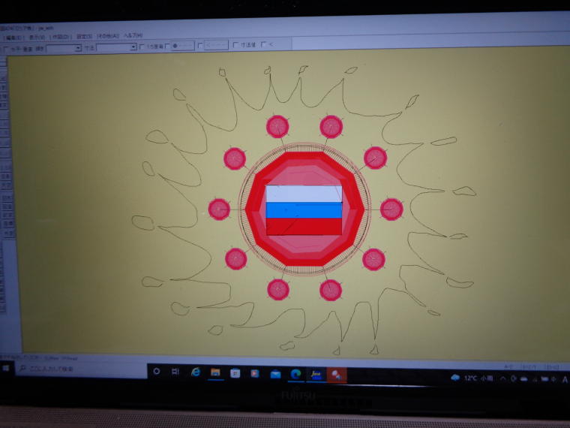Open Microsoft Store from the taskbar
The width and height of the screenshot is (570, 428).
(235, 373)
